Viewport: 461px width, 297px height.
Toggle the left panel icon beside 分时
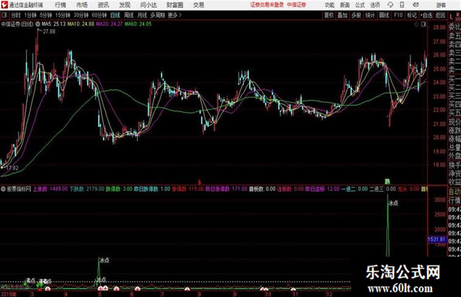(4, 15)
